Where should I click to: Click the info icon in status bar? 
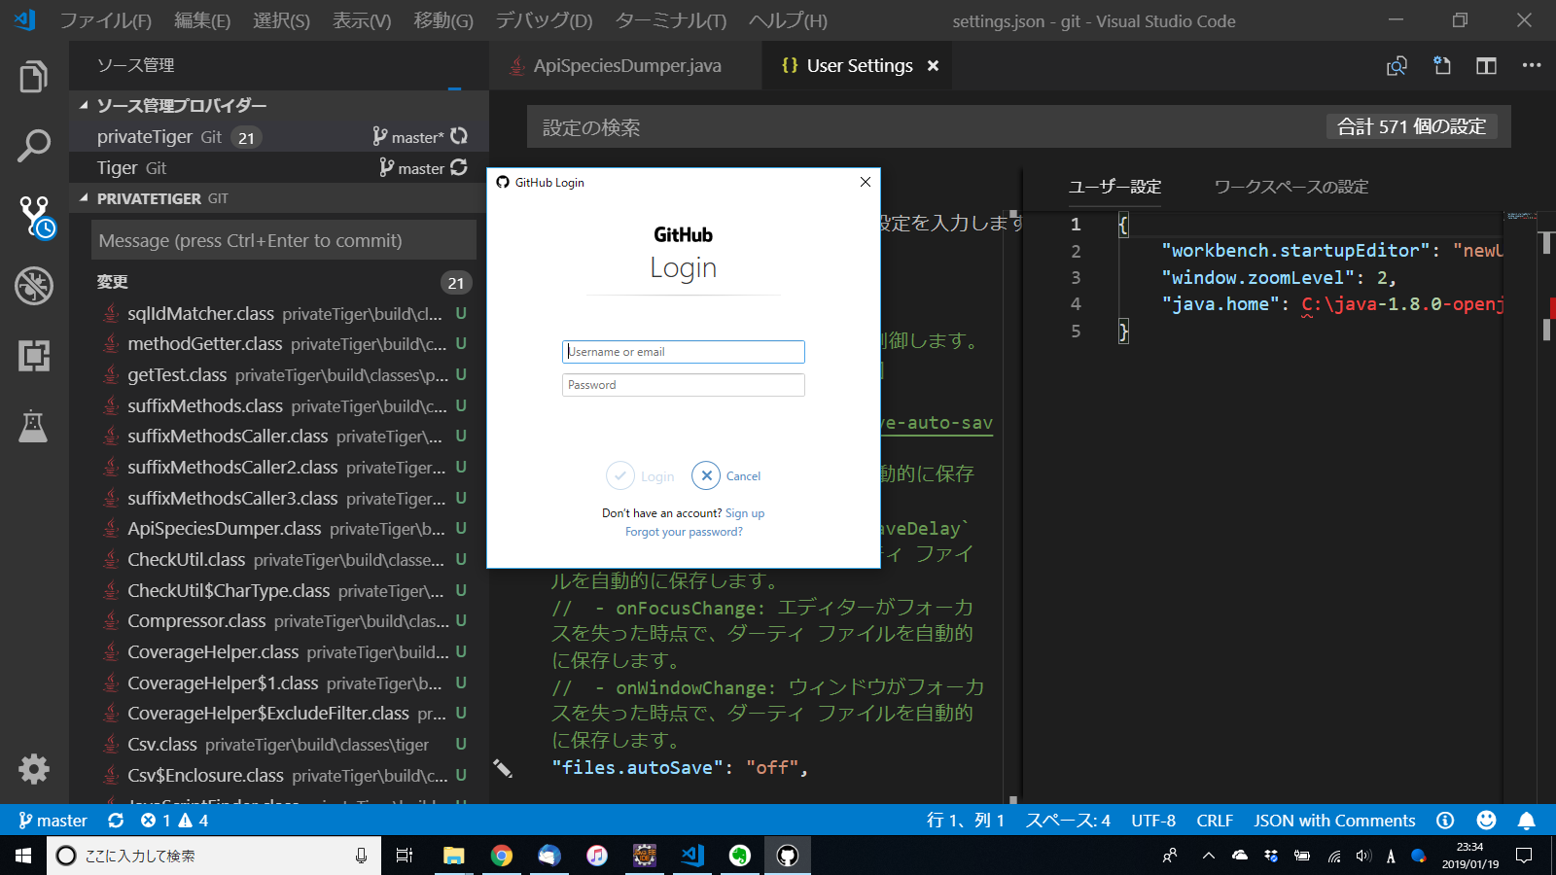click(x=1445, y=821)
